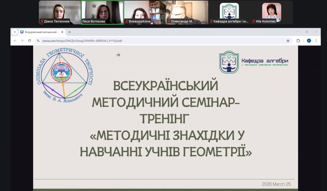Click the Кафедра алгебри shield logo on slide
Viewport: 327px width, 191px height.
(x=229, y=62)
